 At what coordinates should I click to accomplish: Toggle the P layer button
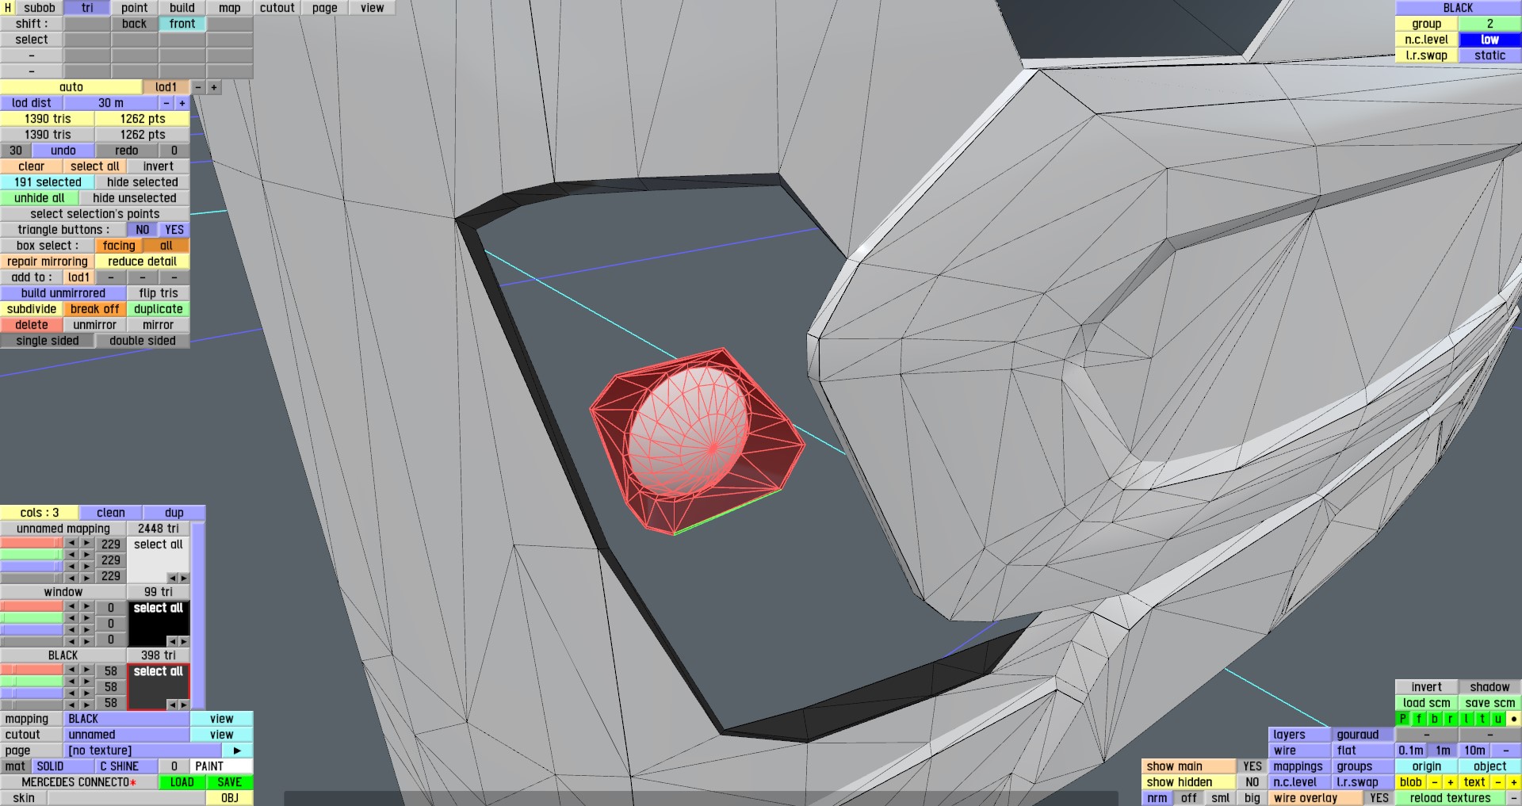(1403, 719)
